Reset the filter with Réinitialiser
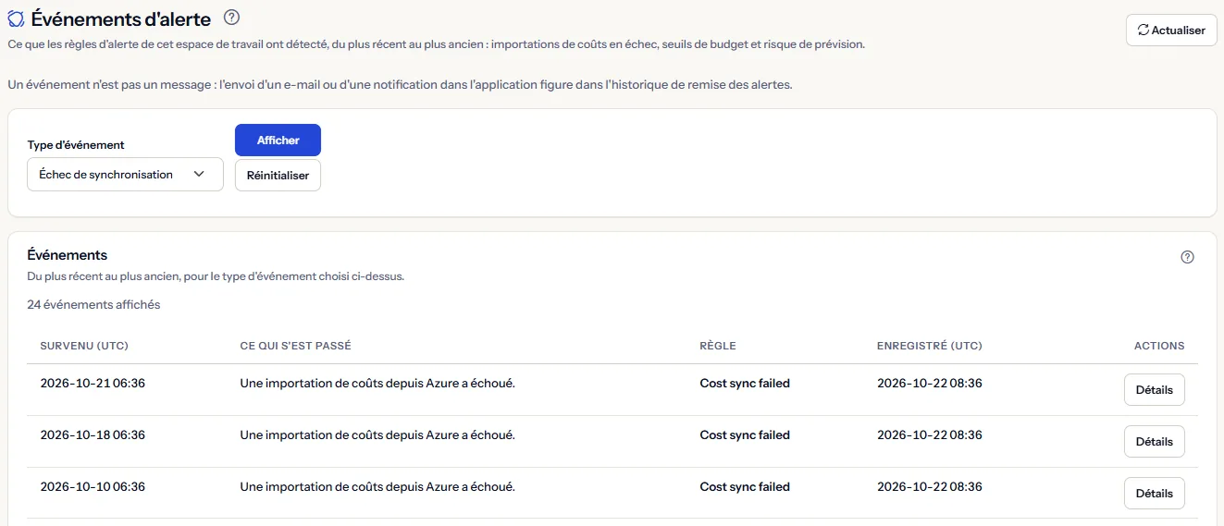The image size is (1224, 526). coord(278,176)
